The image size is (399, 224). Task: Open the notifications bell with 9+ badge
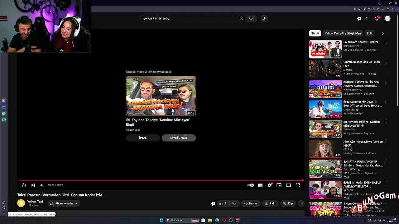coord(377,18)
